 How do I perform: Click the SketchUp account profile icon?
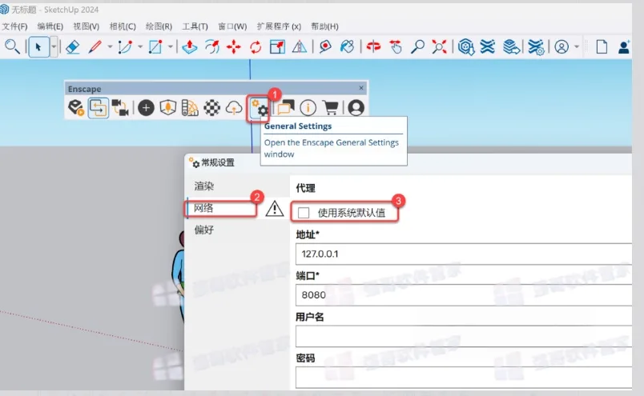561,46
